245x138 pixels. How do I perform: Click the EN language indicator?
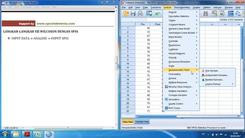click(203, 134)
